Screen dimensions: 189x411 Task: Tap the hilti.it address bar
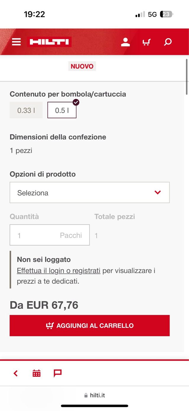tap(94, 395)
